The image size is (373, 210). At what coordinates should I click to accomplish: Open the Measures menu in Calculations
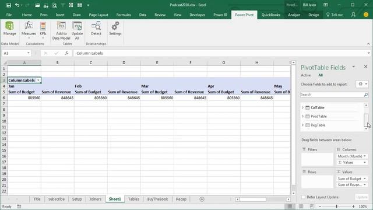(29, 30)
